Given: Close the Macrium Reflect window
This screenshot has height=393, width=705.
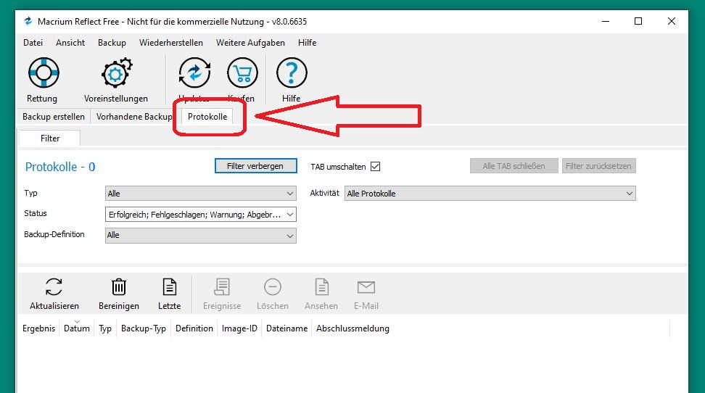Looking at the screenshot, I should click(x=672, y=21).
